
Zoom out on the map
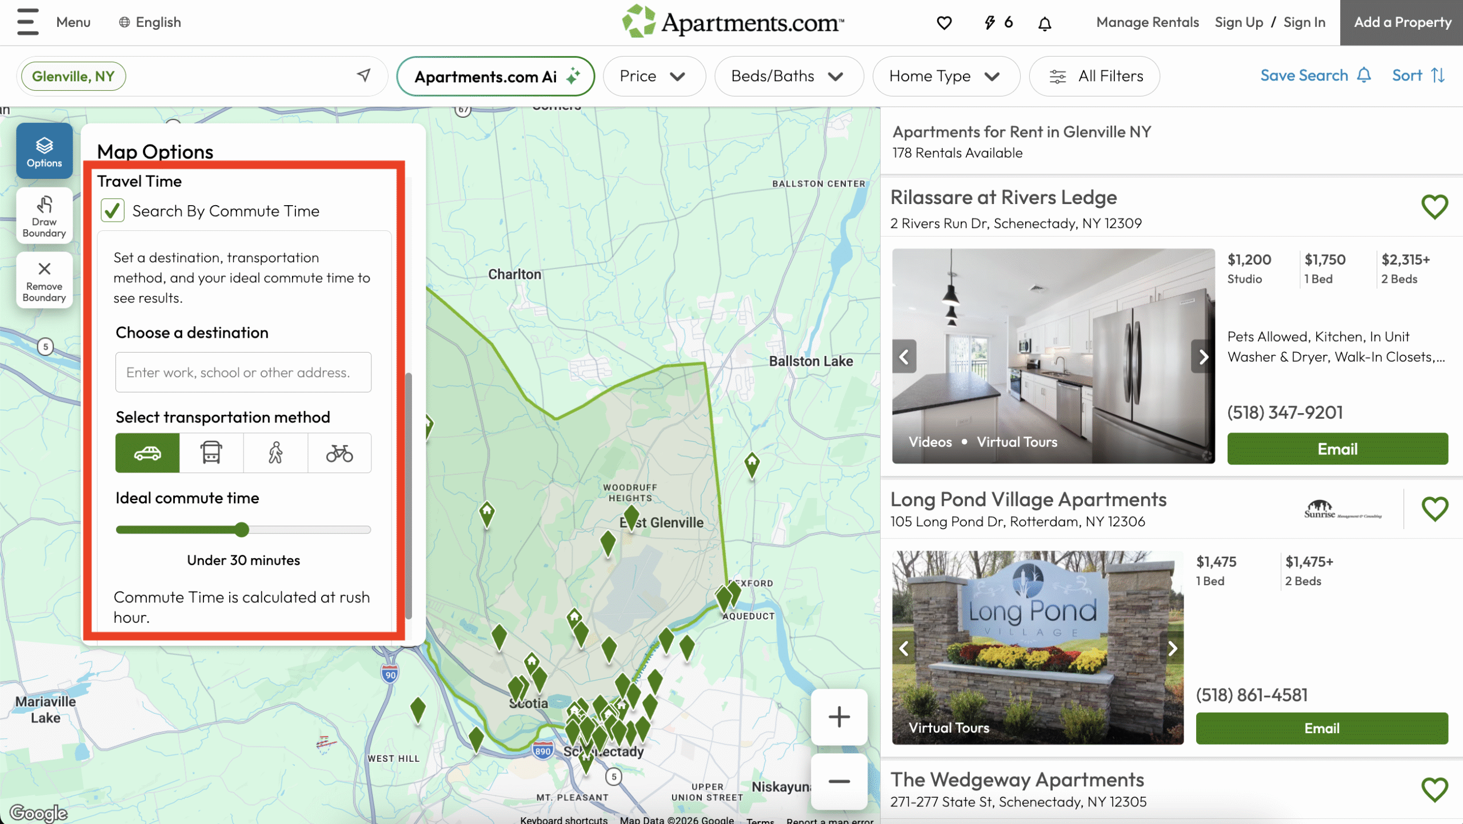[839, 781]
